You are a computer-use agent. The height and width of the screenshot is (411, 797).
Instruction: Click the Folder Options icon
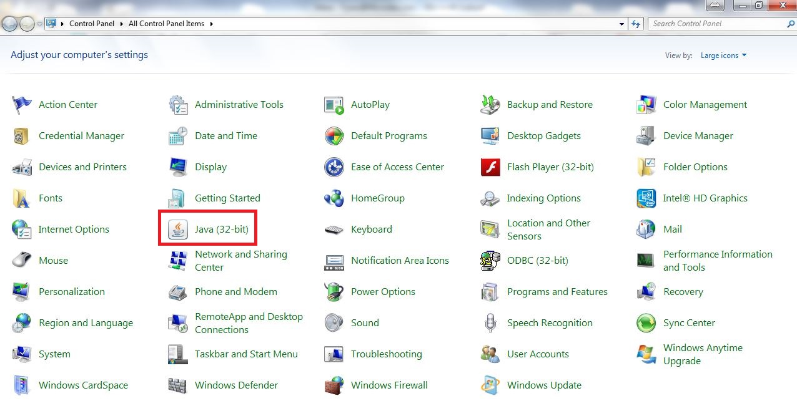point(646,167)
